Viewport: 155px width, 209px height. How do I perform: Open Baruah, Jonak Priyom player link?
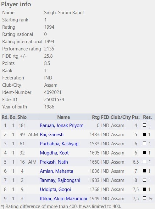pos(62,125)
